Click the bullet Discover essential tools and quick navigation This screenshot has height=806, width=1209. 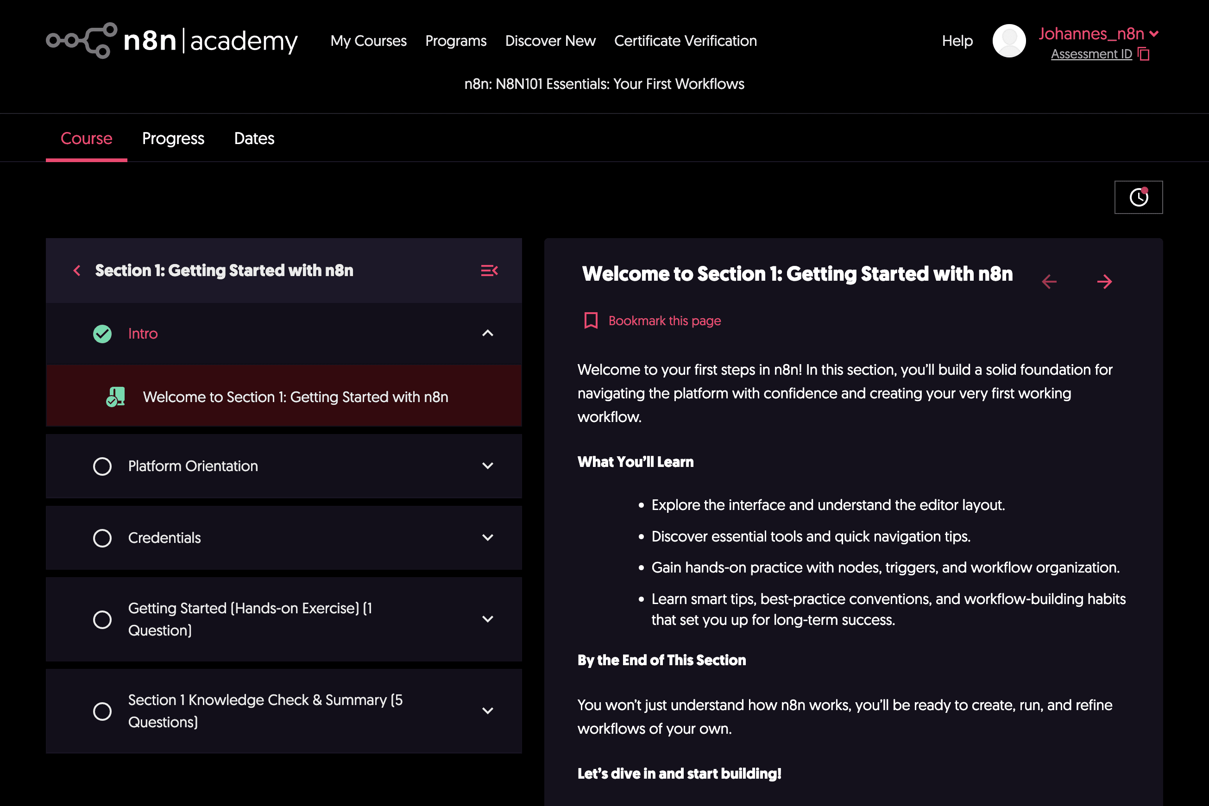click(811, 536)
